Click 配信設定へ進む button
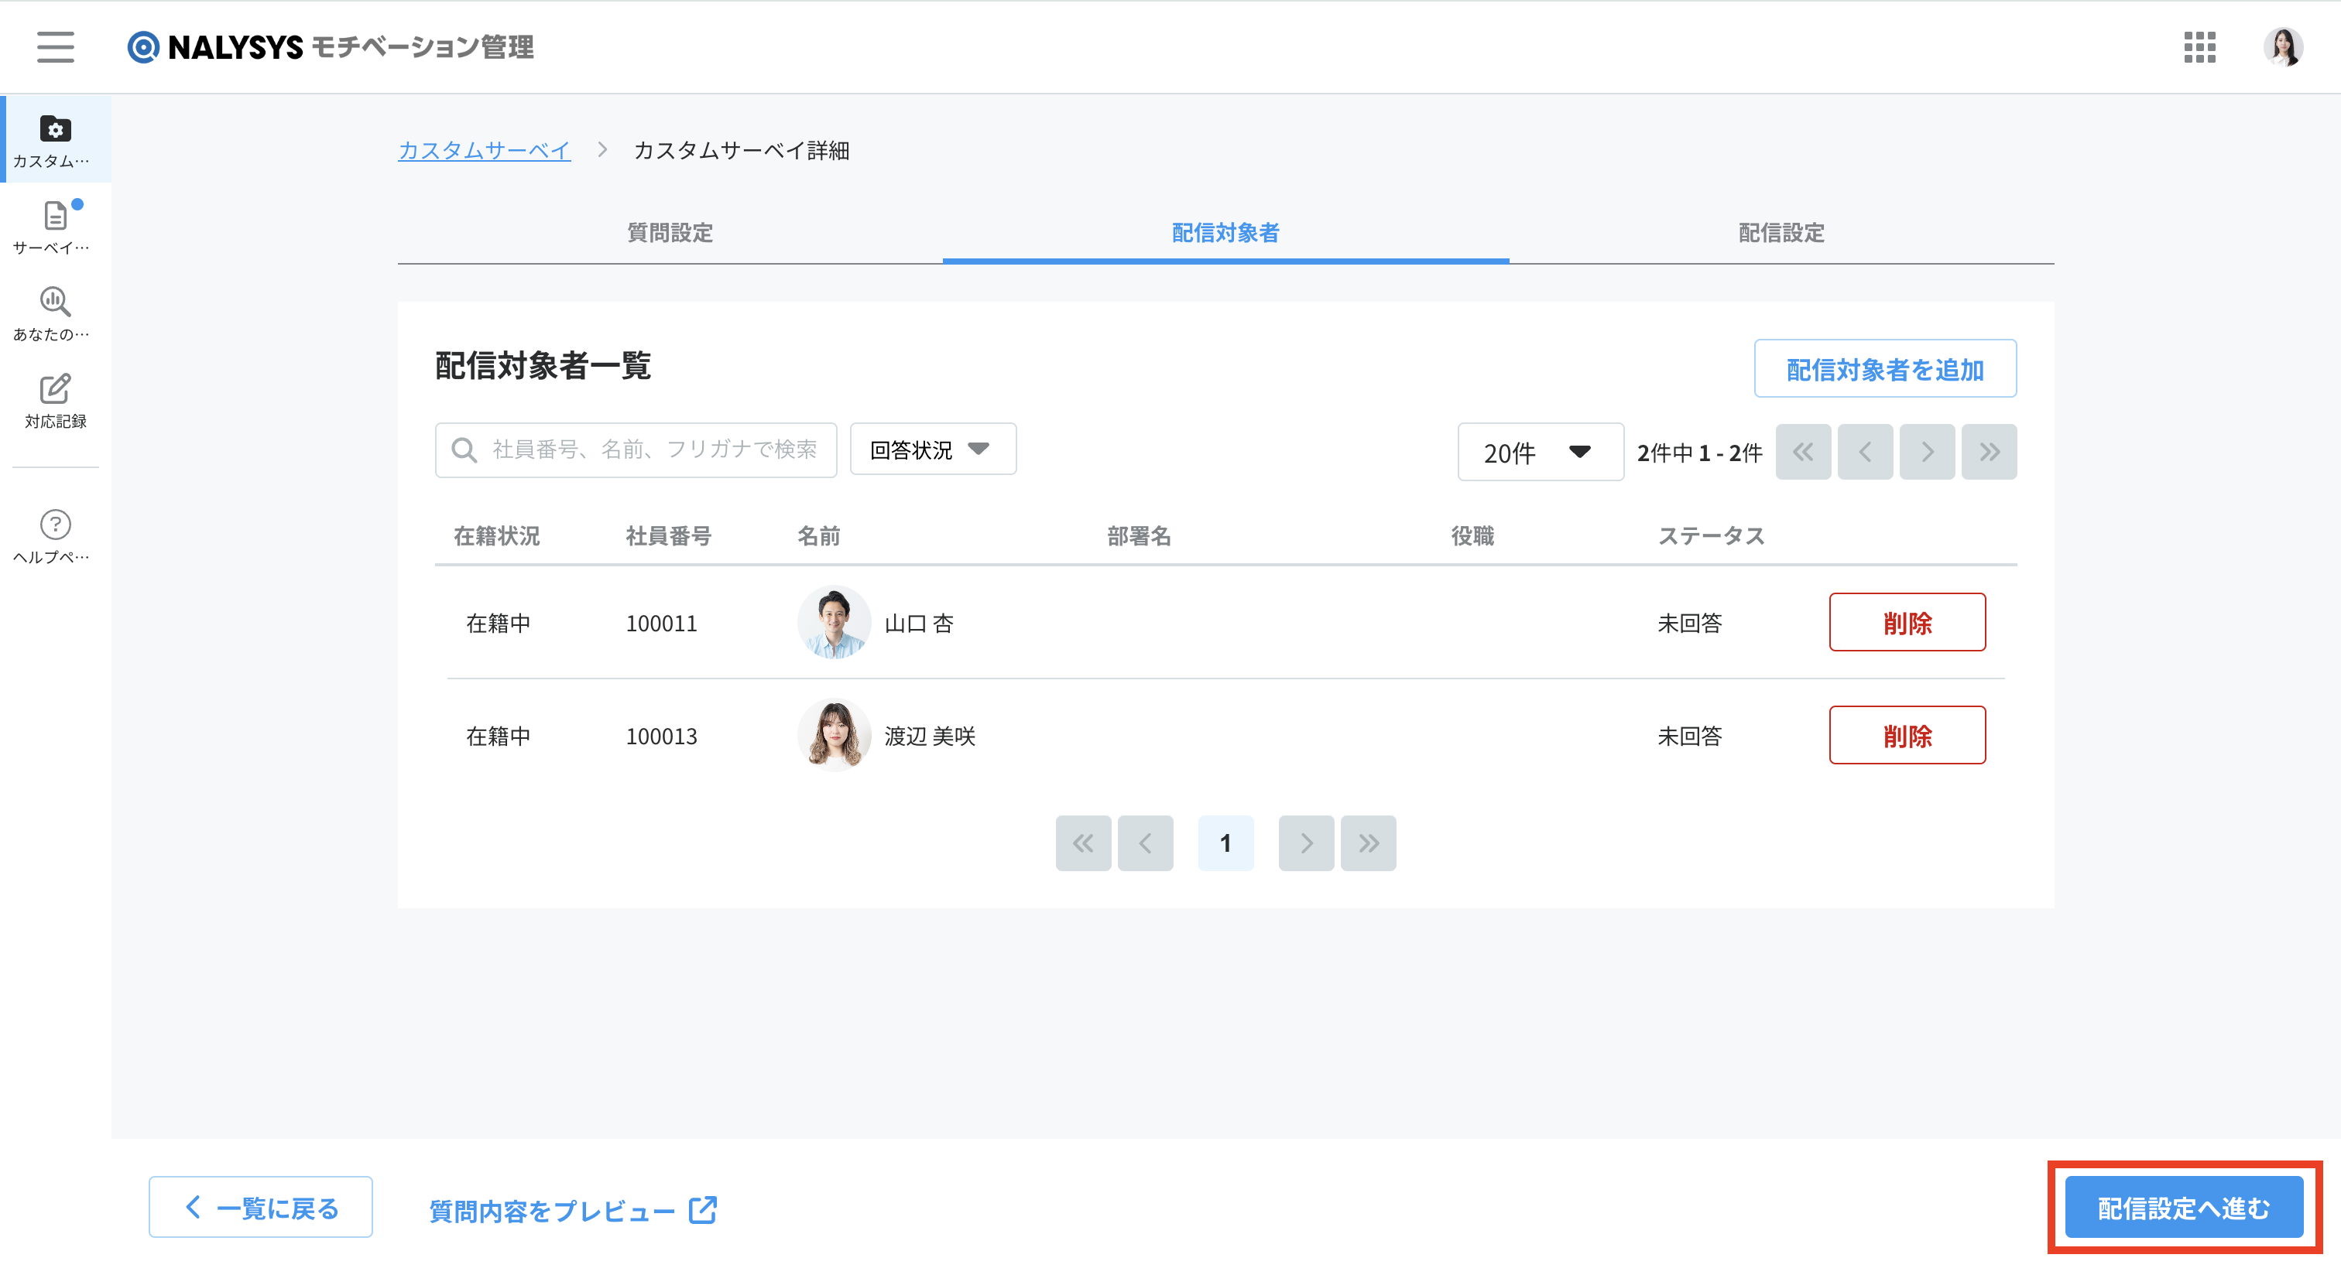2341x1275 pixels. [x=2184, y=1207]
